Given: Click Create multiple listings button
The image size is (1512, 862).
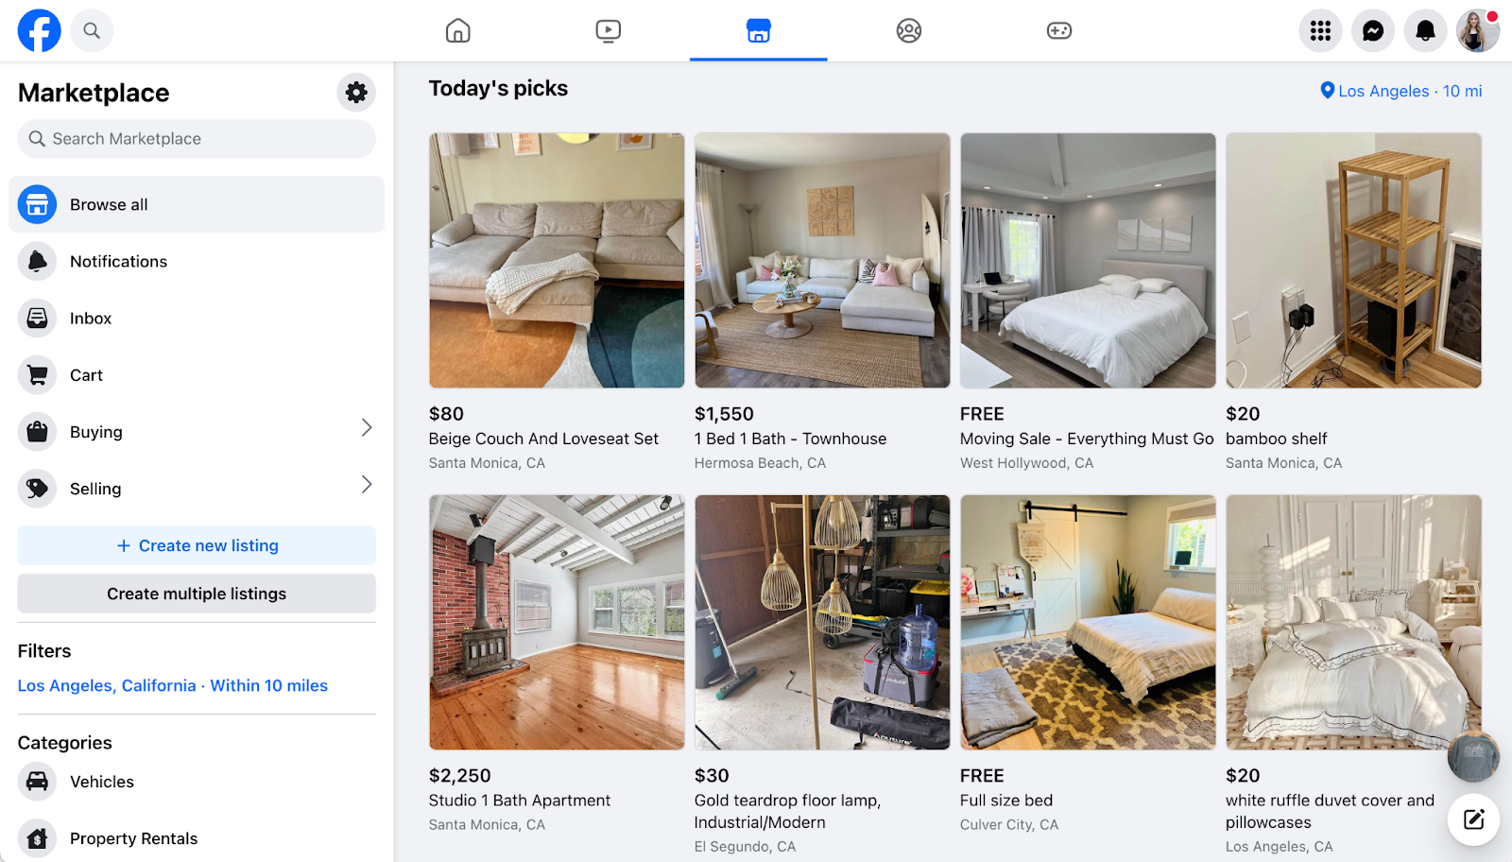Looking at the screenshot, I should (197, 594).
